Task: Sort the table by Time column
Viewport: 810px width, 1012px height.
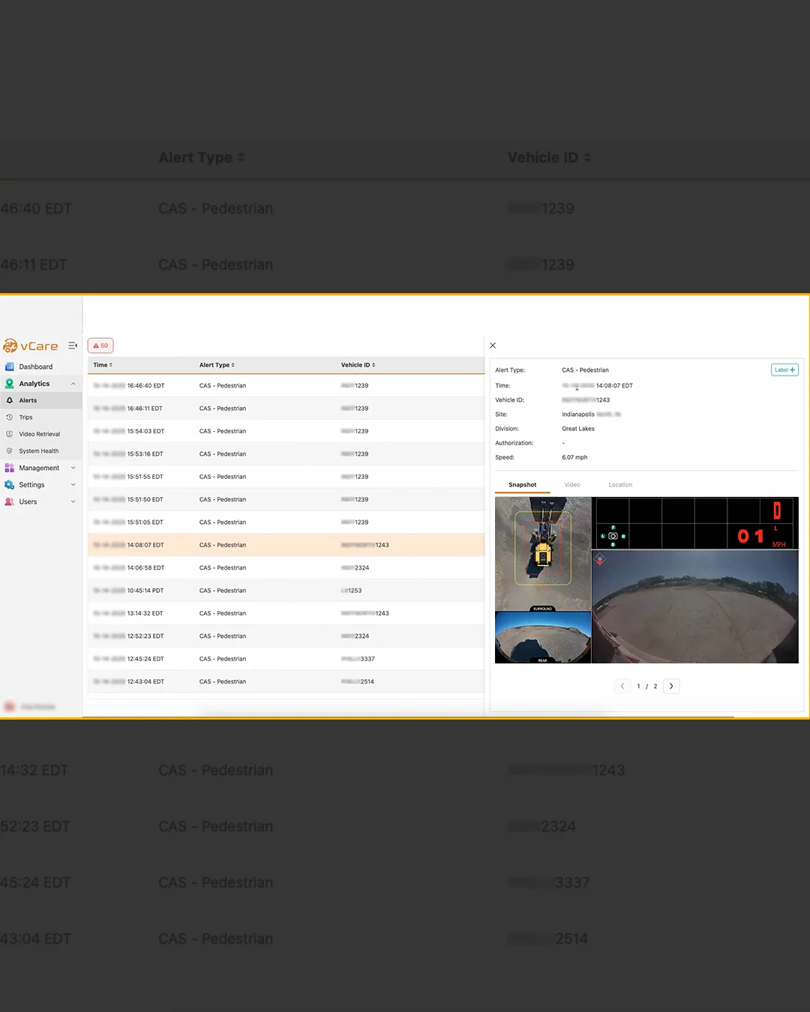Action: pos(103,365)
